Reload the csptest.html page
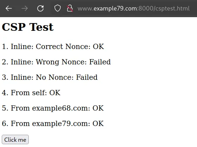197x147 pixels. [40, 8]
